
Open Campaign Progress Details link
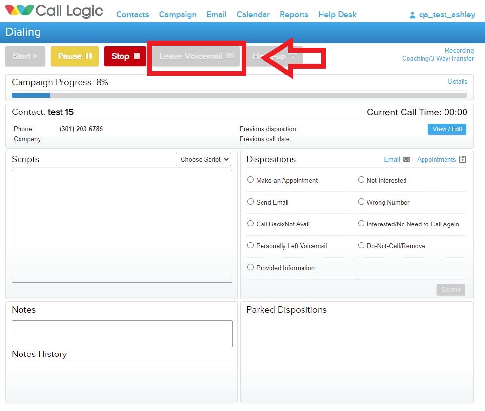pos(457,82)
